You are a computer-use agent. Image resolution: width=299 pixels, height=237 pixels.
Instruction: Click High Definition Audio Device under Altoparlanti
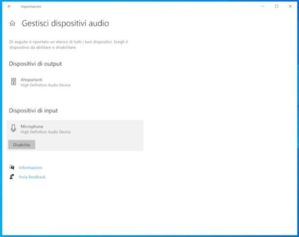[46, 85]
